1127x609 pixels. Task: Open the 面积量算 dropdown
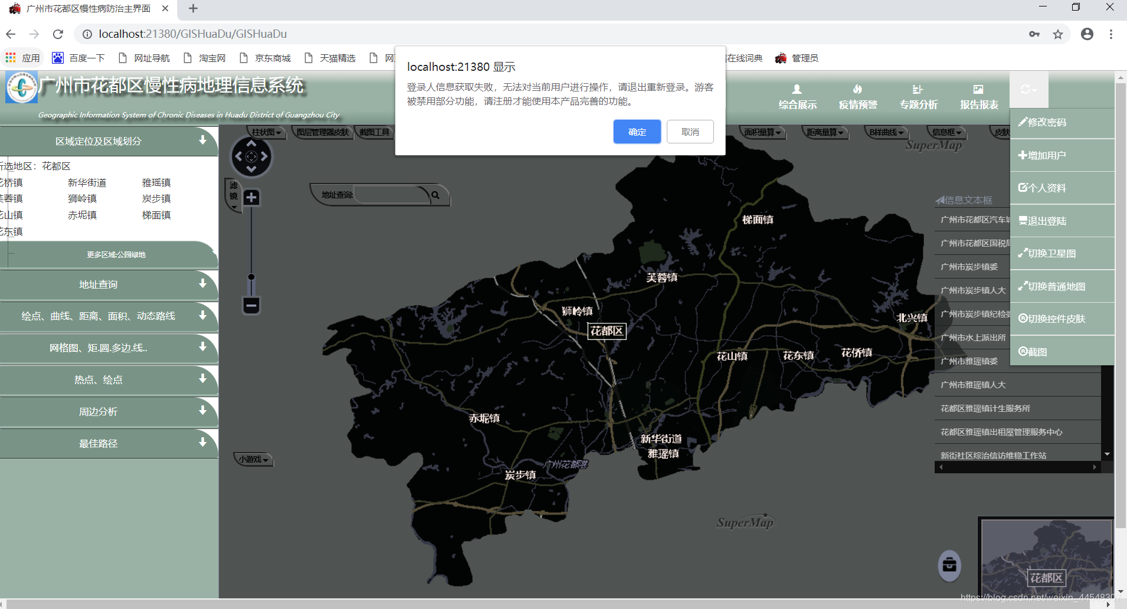(x=762, y=132)
